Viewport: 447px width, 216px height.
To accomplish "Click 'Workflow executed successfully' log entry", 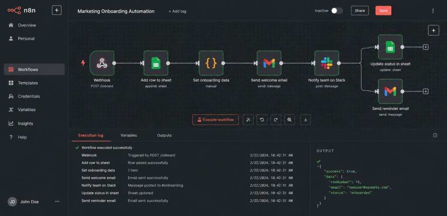I will point(107,148).
